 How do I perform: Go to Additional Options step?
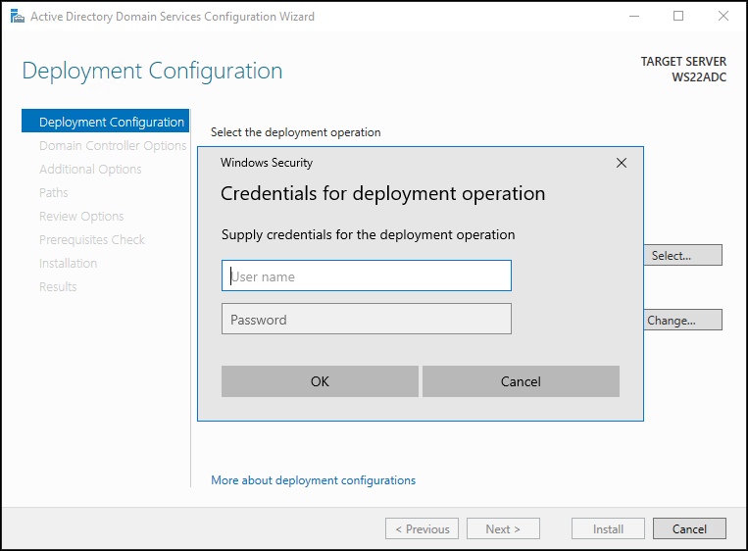(x=90, y=170)
